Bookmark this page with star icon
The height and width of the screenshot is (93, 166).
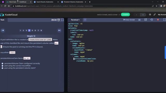(x=156, y=6)
